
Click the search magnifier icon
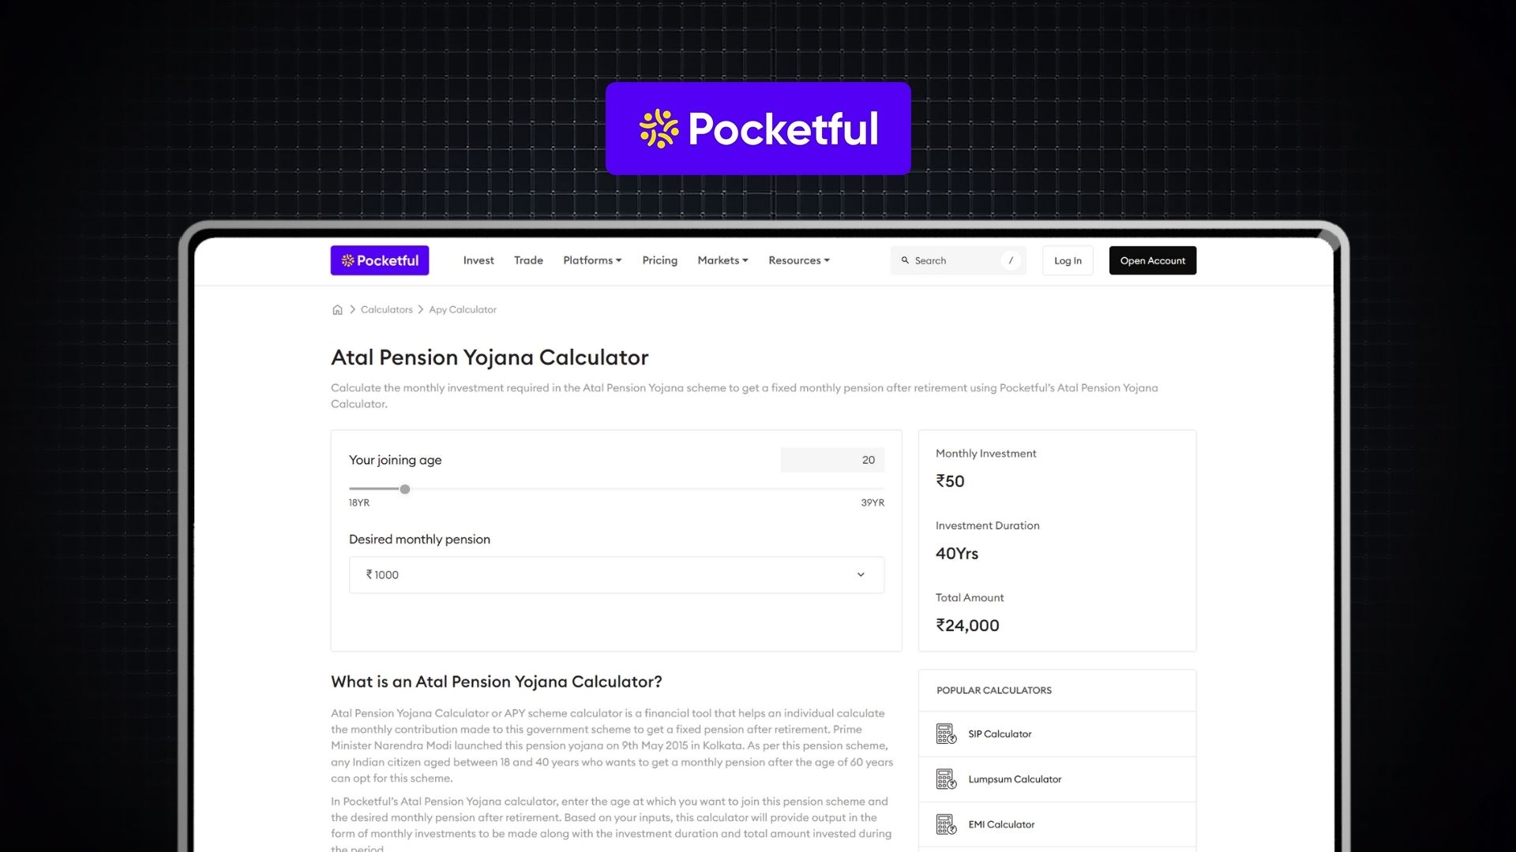pos(905,260)
